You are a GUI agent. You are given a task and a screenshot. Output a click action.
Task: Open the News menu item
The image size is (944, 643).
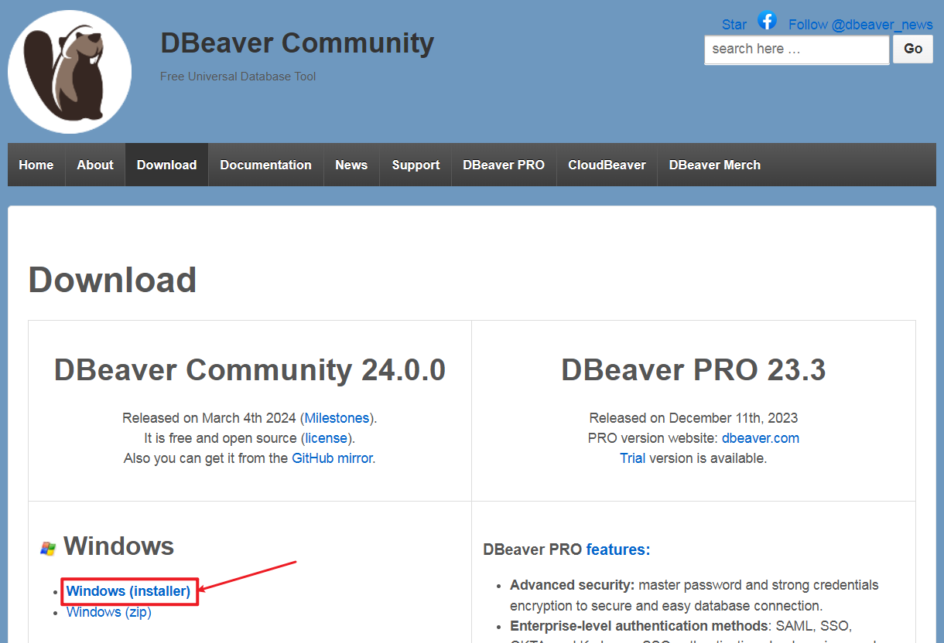351,165
